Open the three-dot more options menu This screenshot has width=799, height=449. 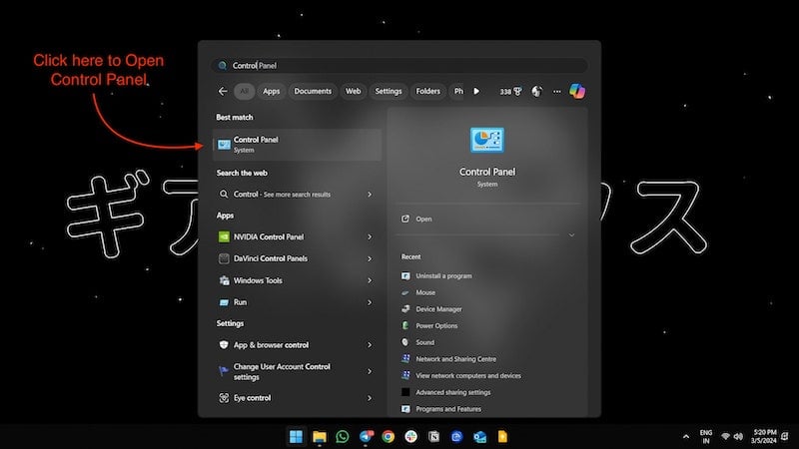point(557,92)
